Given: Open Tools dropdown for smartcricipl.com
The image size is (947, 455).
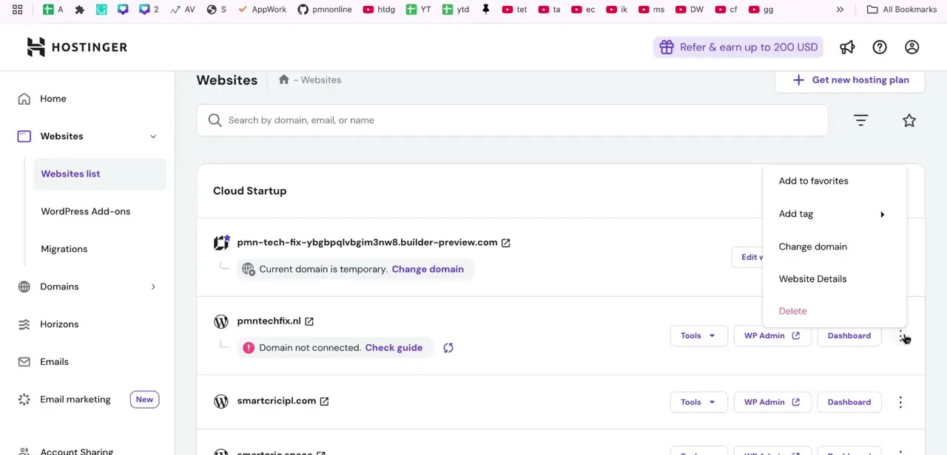Looking at the screenshot, I should [698, 403].
